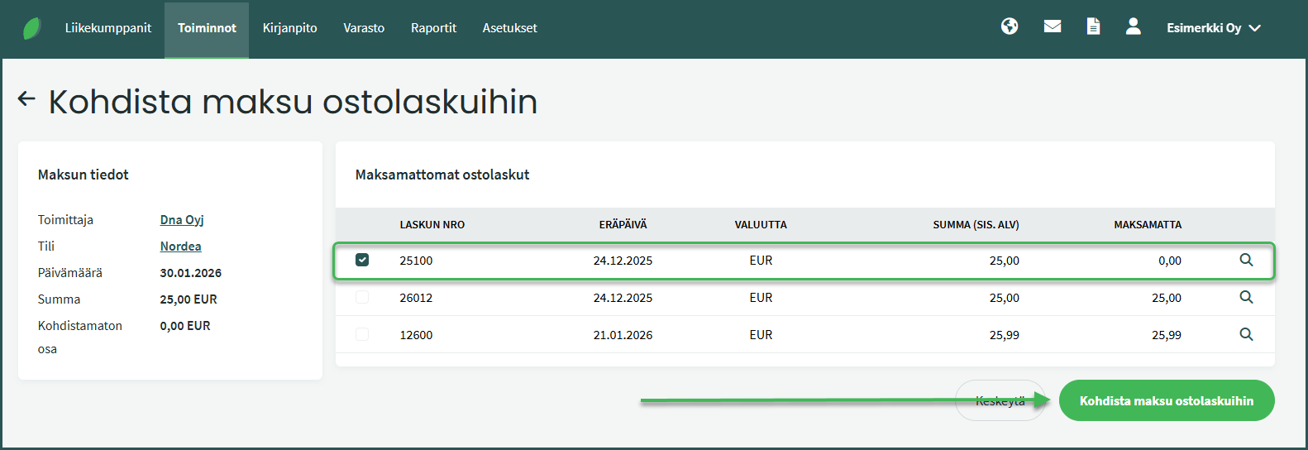The height and width of the screenshot is (450, 1308).
Task: Click the Kohdista maksu ostolaskuihin button
Action: (x=1166, y=400)
